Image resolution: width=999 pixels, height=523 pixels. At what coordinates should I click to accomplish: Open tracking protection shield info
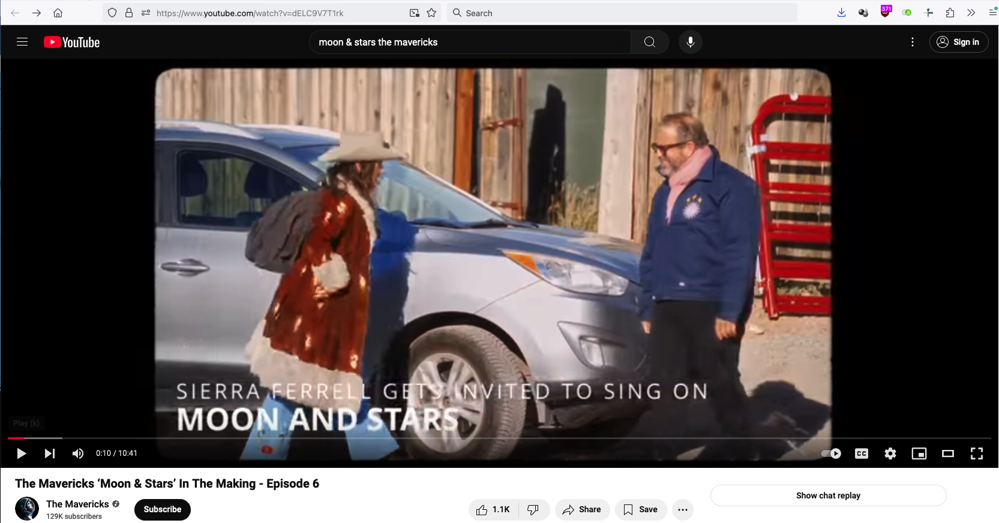point(112,13)
